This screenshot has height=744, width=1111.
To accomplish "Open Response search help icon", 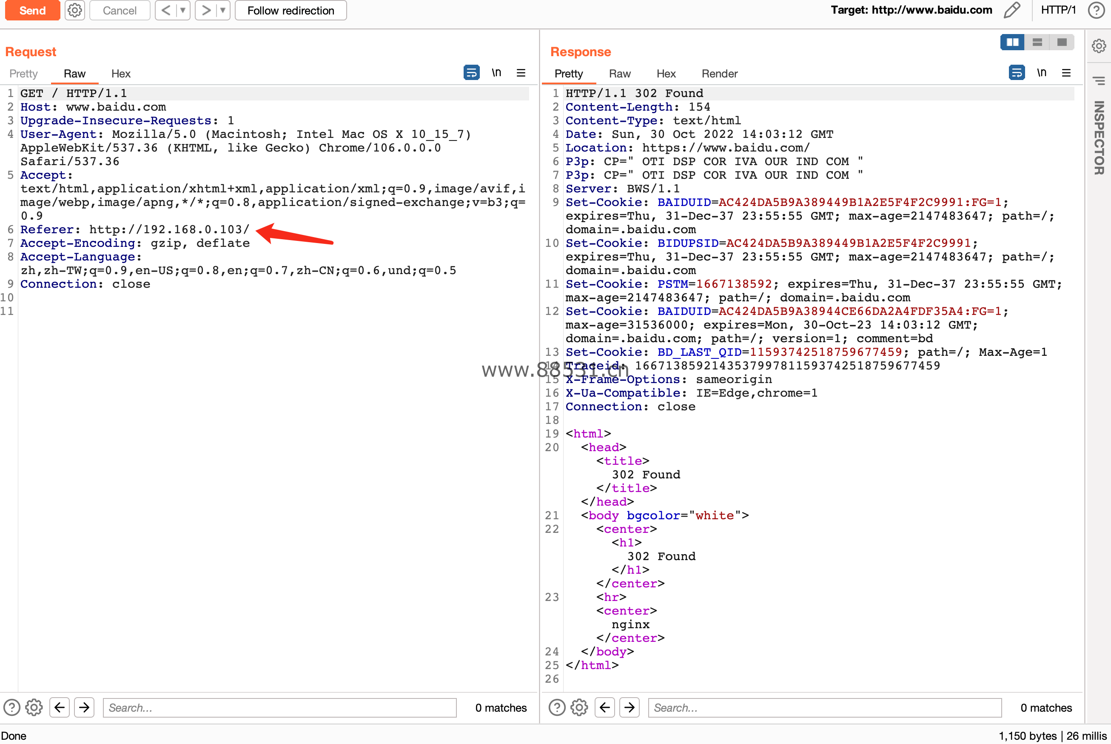I will coord(557,707).
